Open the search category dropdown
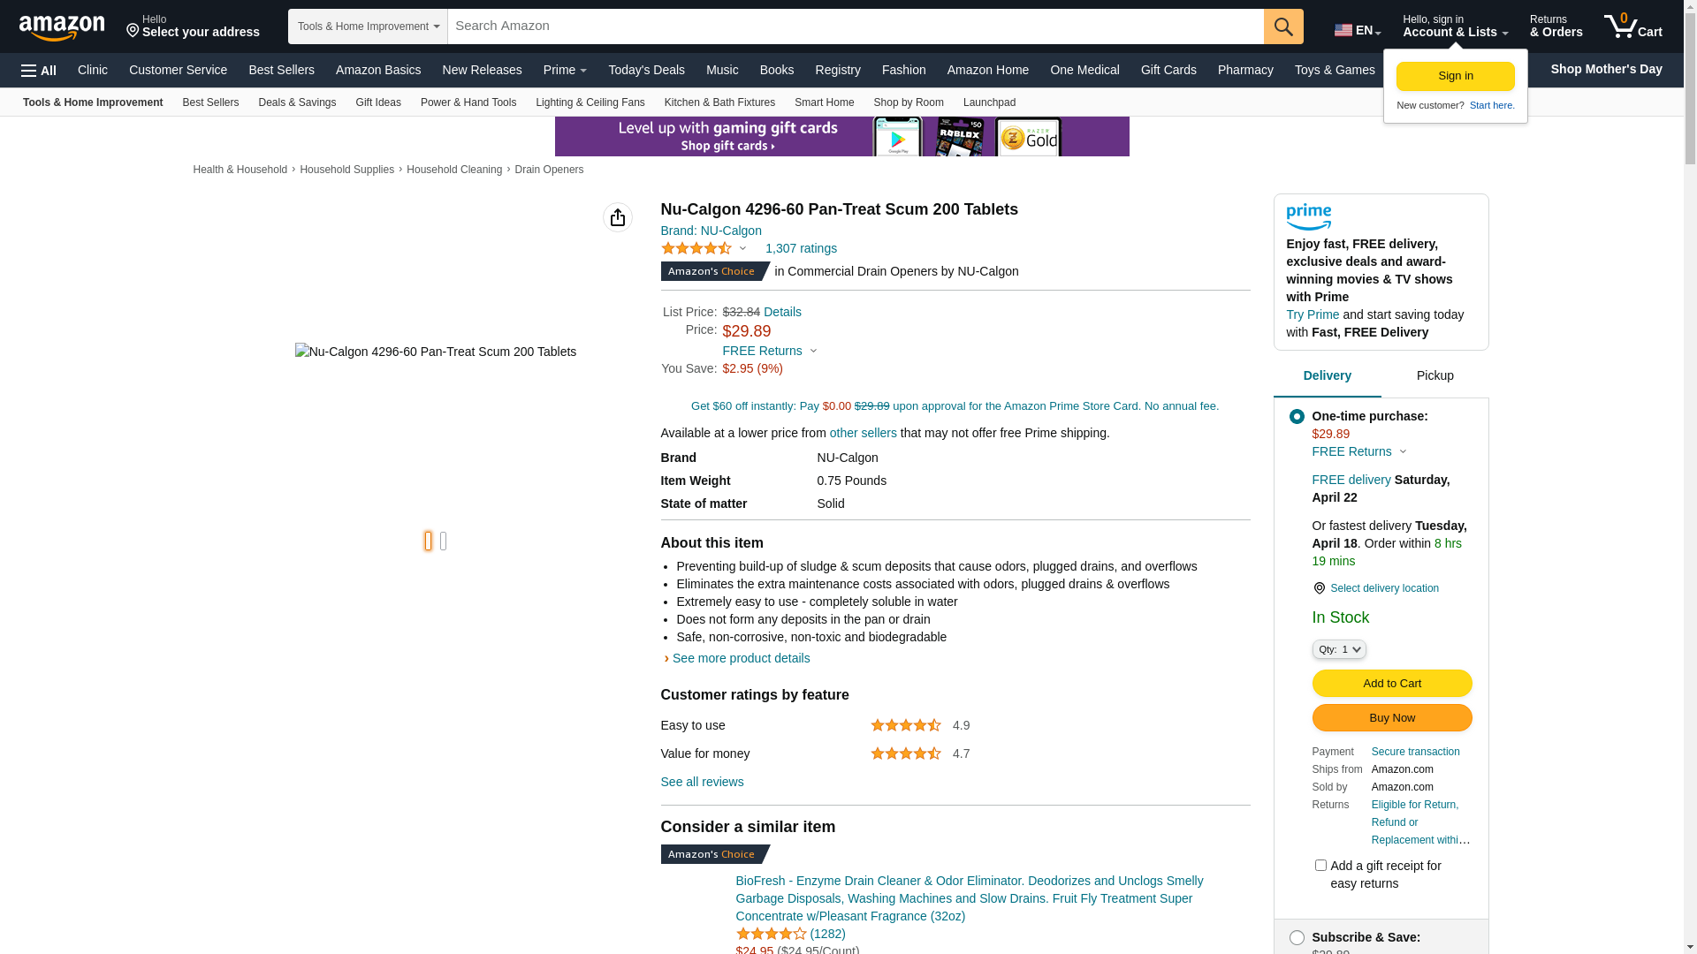Viewport: 1697px width, 954px height. point(368,26)
